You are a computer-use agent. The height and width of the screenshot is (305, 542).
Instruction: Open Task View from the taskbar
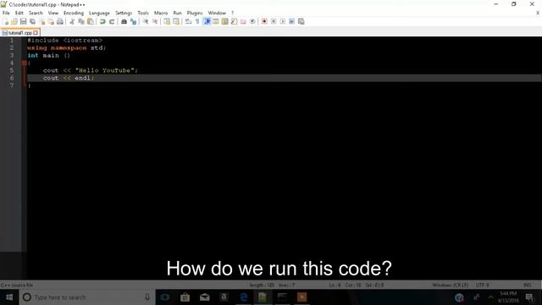[165, 297]
